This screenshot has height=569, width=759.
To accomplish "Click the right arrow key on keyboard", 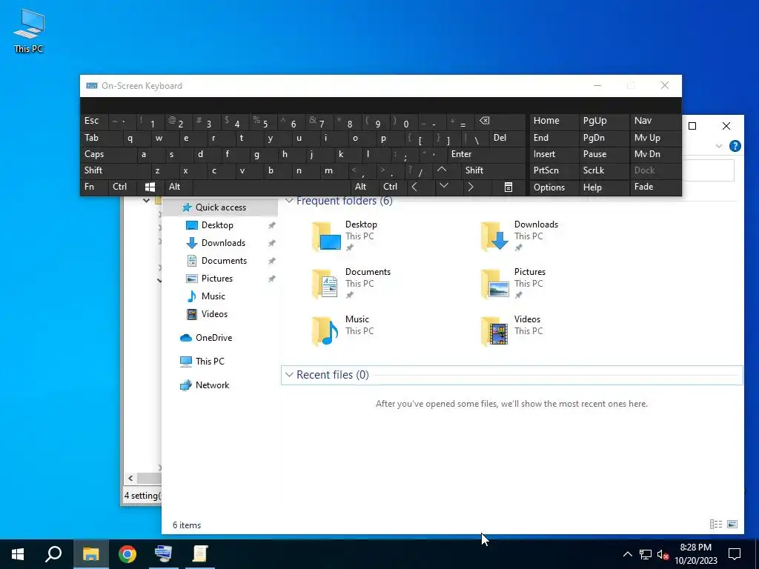I will point(471,187).
